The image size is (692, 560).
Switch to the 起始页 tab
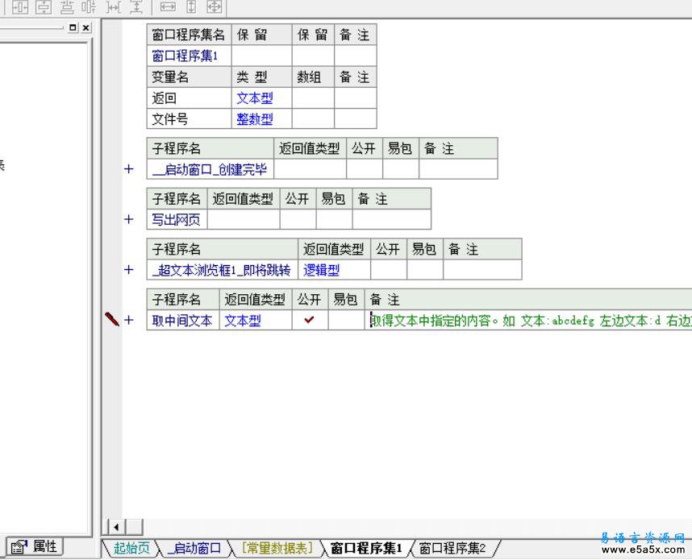[131, 548]
